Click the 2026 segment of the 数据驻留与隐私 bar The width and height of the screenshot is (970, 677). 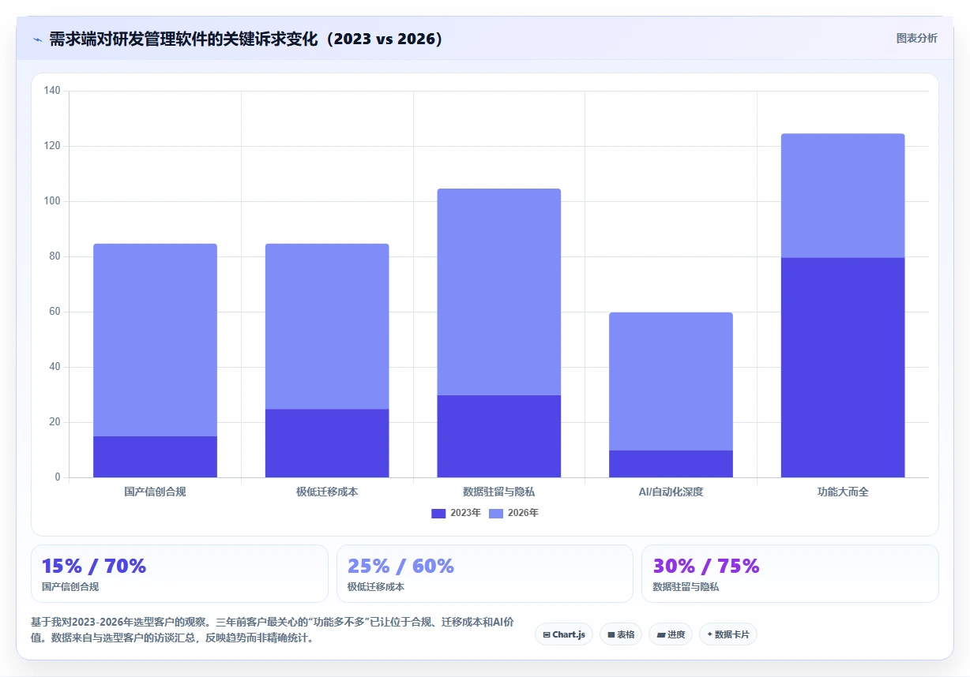499,292
